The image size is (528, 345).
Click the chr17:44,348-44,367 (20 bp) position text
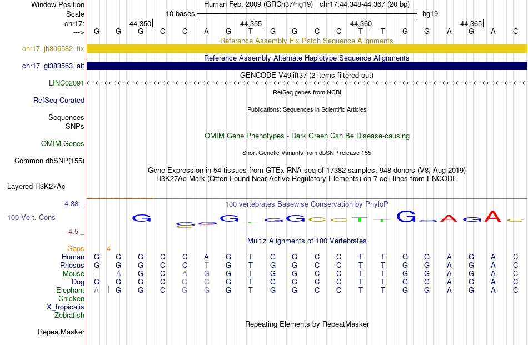click(365, 4)
